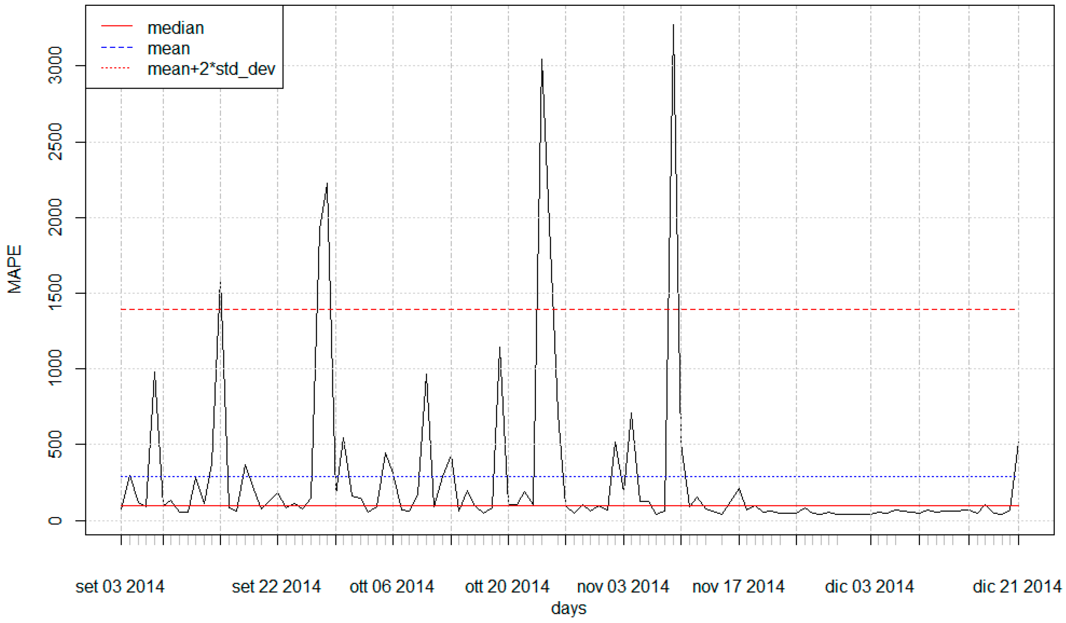Click the 'dic 03 2014' date label
The image size is (1066, 623).
[869, 586]
